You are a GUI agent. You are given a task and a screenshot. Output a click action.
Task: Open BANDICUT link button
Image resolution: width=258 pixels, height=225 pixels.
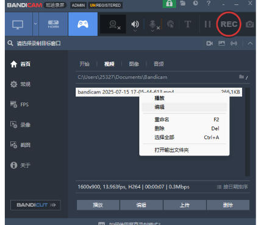click(x=35, y=205)
